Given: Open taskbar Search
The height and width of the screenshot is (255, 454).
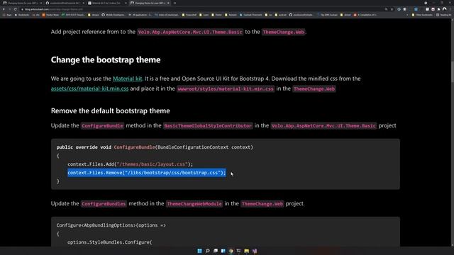Looking at the screenshot, I should pos(208,251).
